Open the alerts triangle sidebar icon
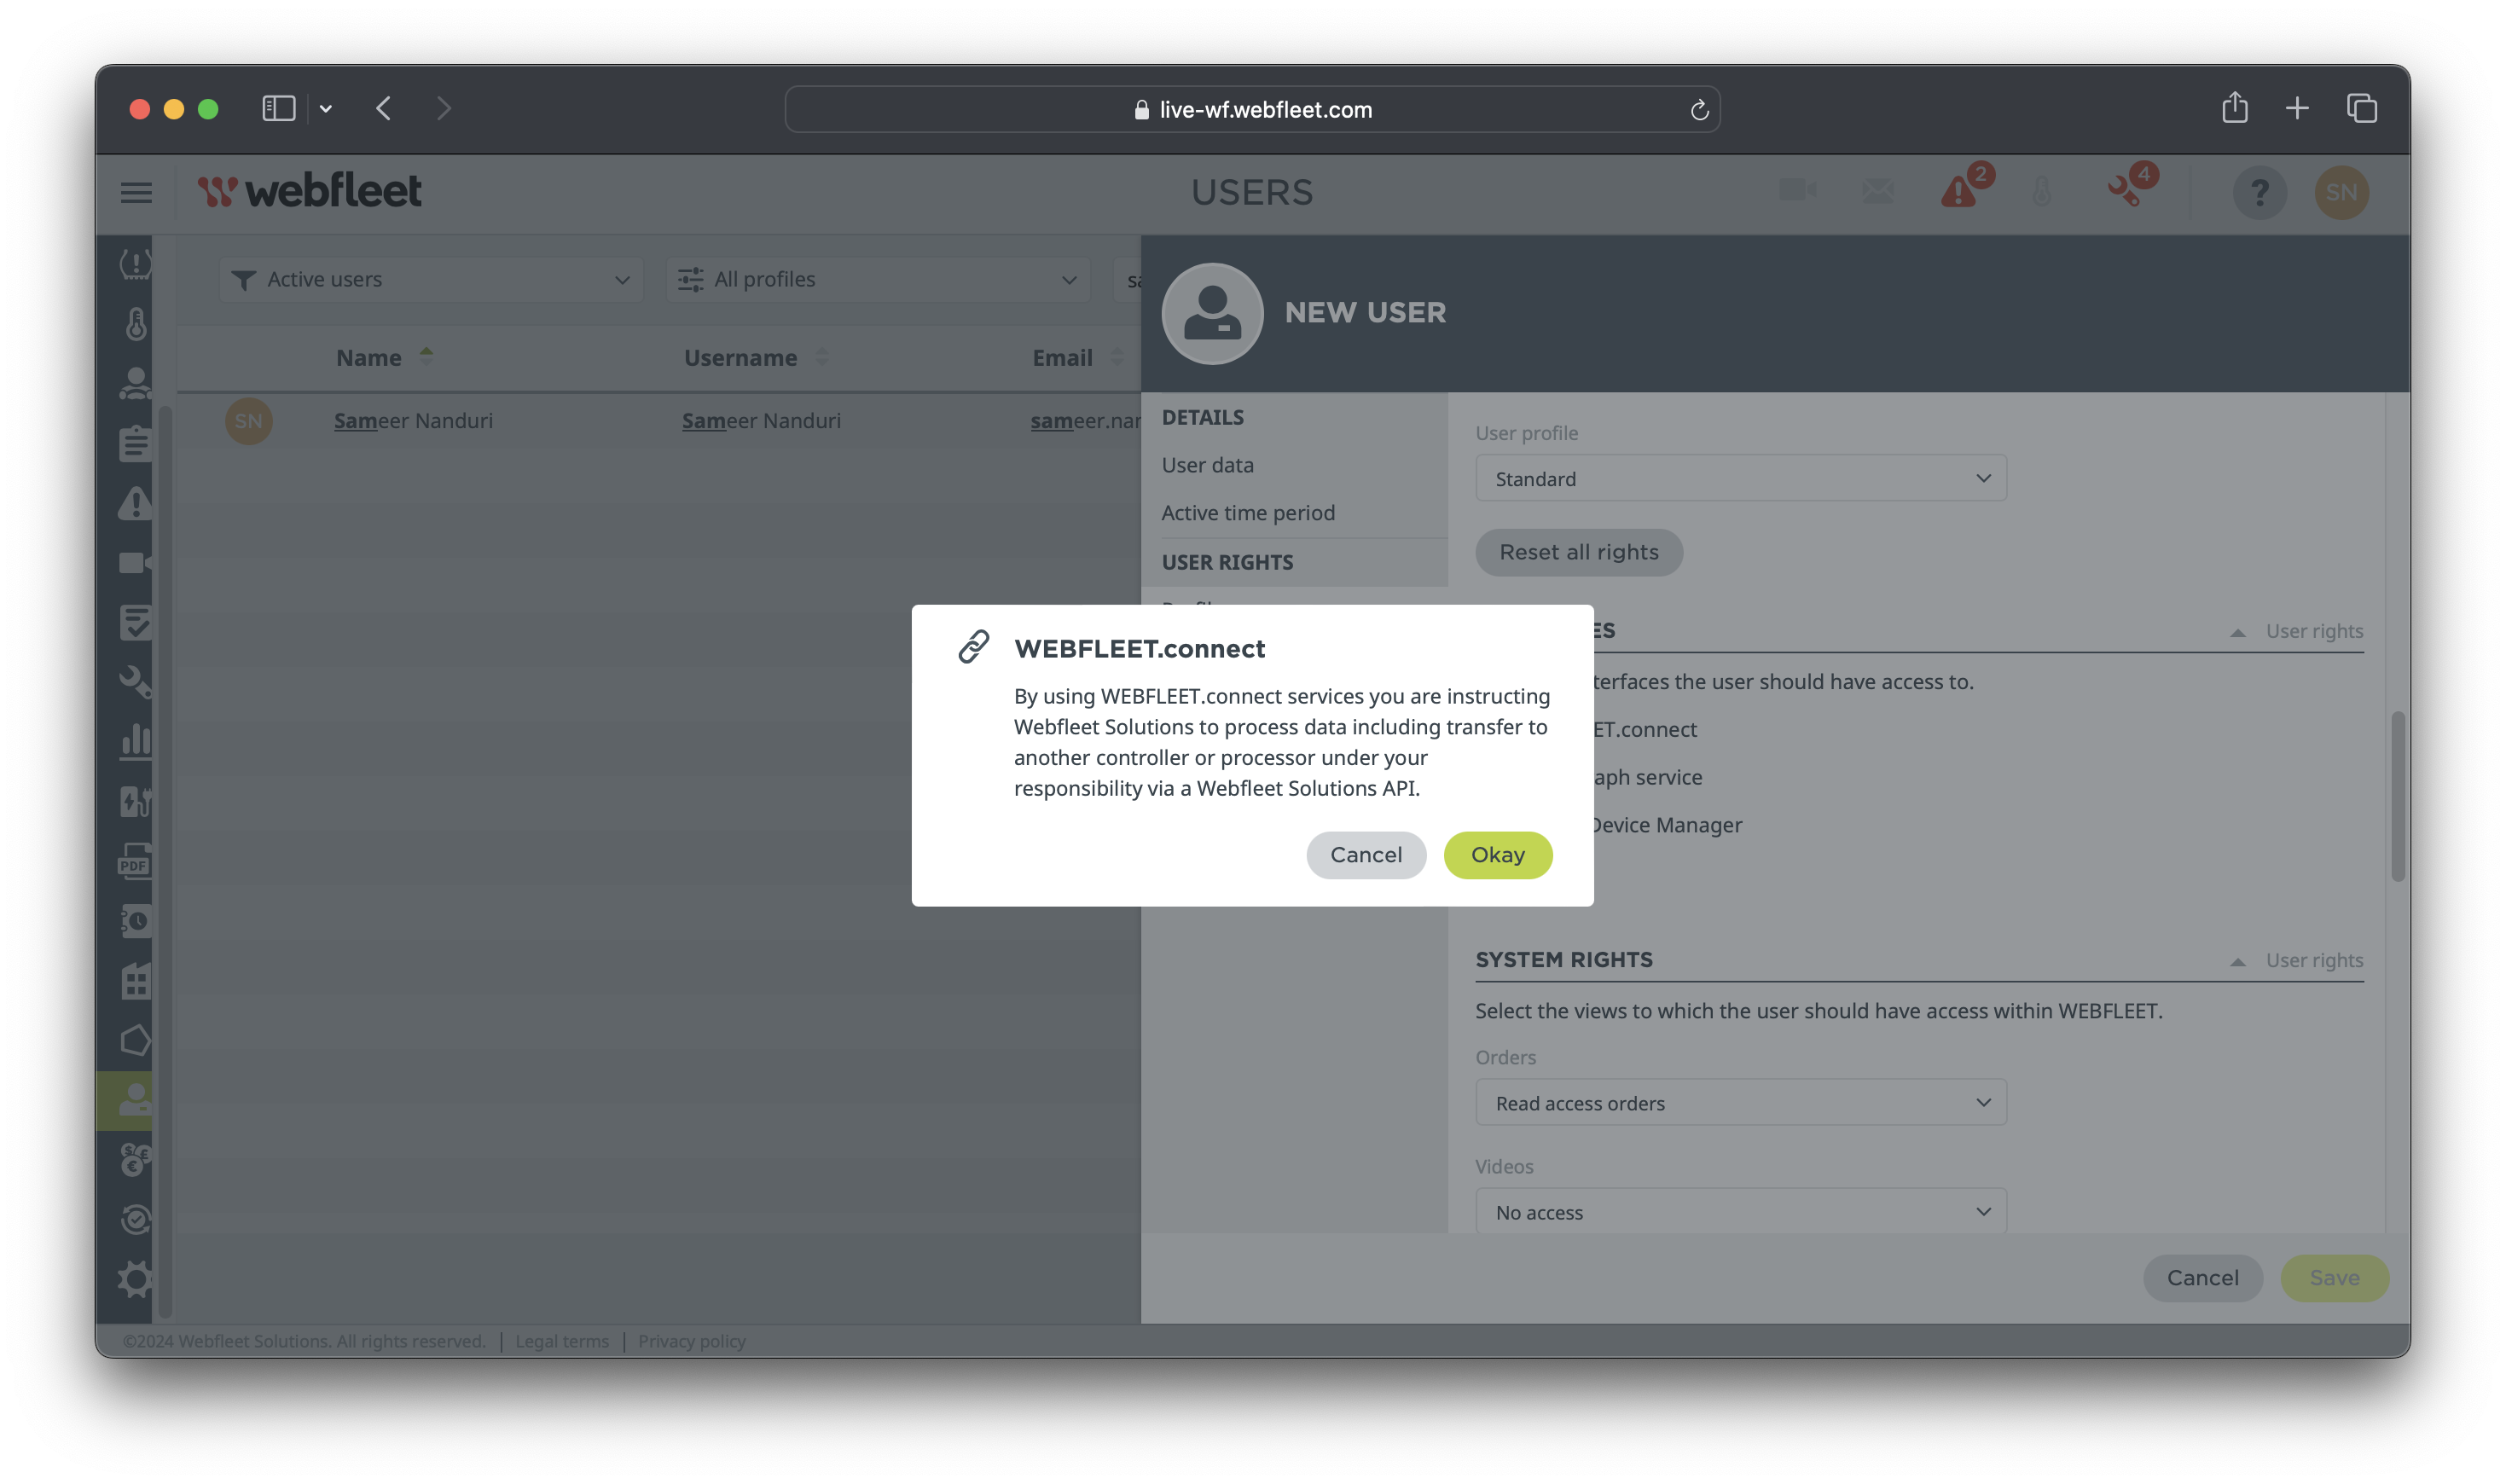The height and width of the screenshot is (1484, 2506). [136, 503]
